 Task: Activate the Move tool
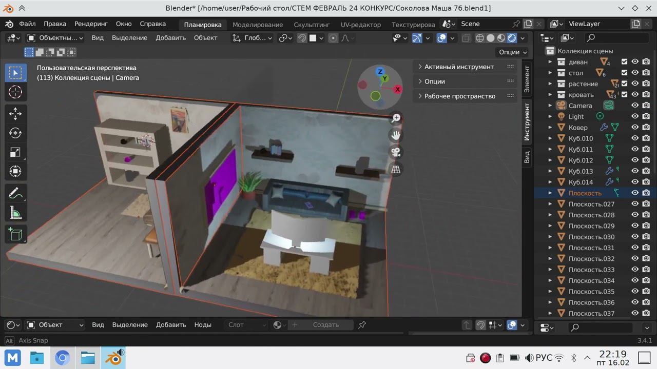click(15, 114)
